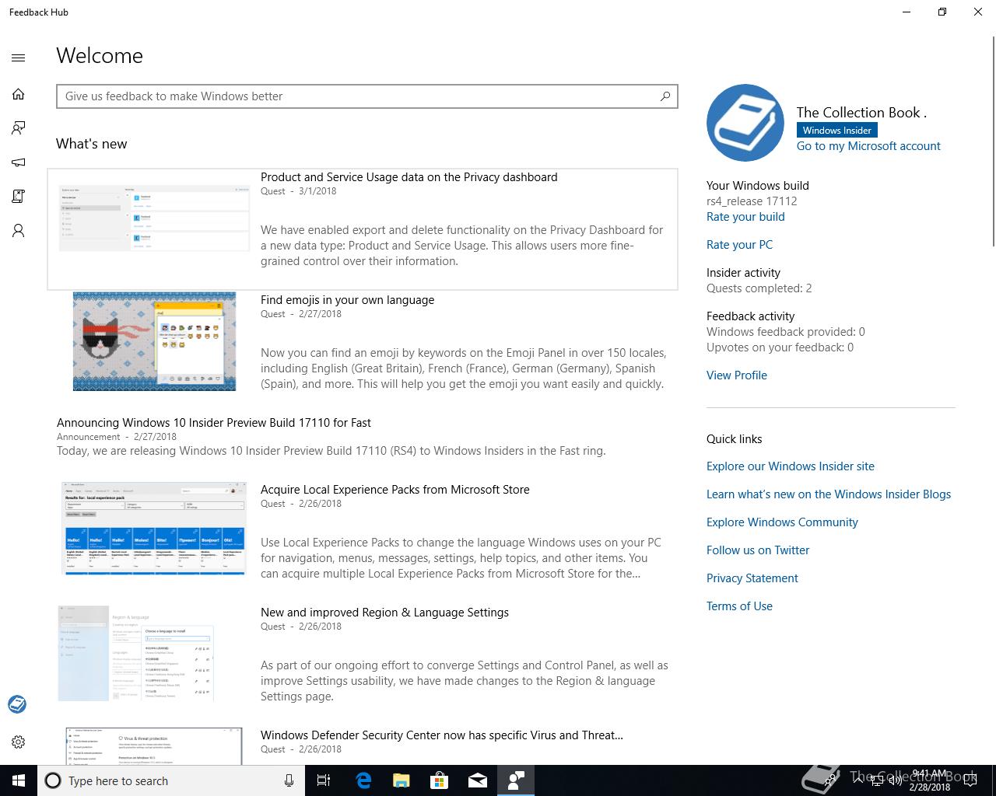Open Region & Language Settings thumbnail

136,653
